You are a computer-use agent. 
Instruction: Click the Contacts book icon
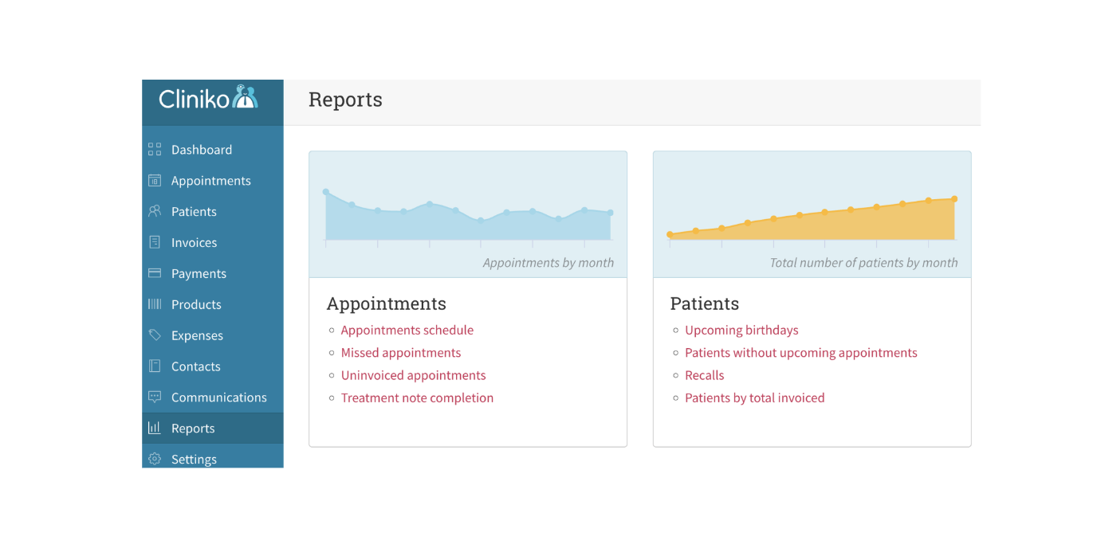155,366
